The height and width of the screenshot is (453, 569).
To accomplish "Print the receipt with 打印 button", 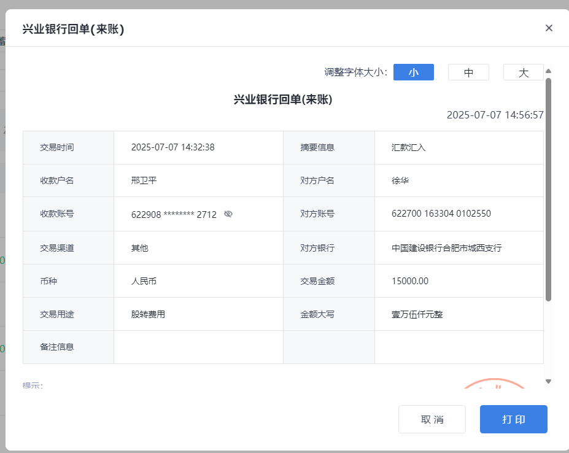I will (513, 419).
